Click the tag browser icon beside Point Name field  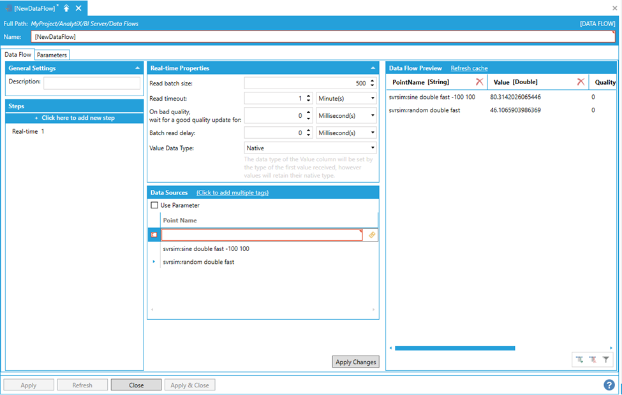click(372, 235)
